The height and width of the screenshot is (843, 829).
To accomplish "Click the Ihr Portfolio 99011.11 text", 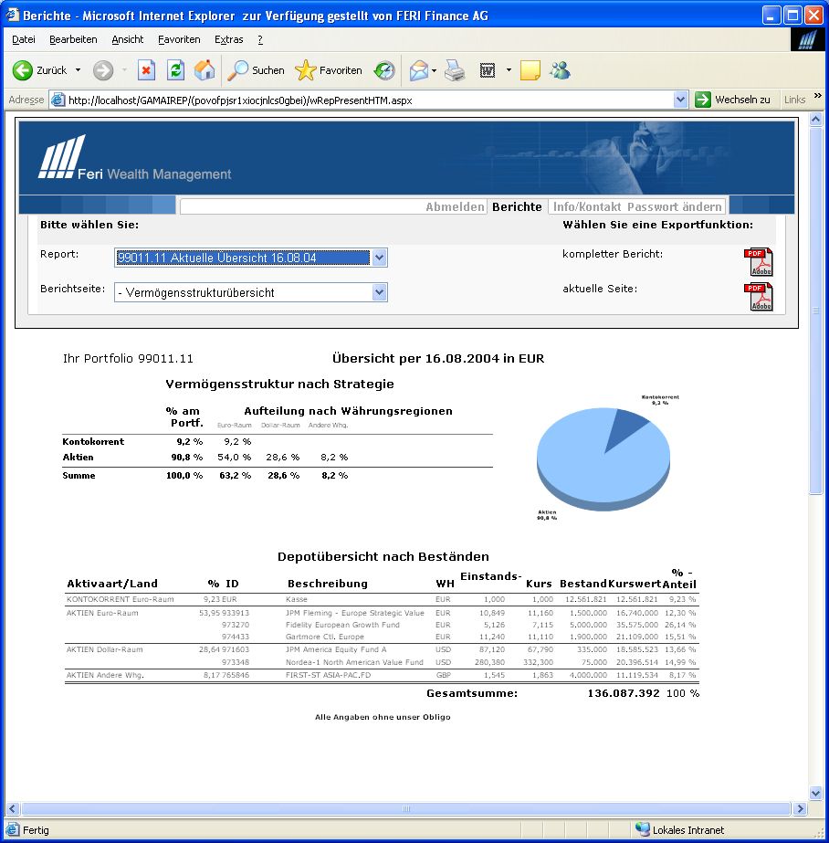I will pos(128,359).
